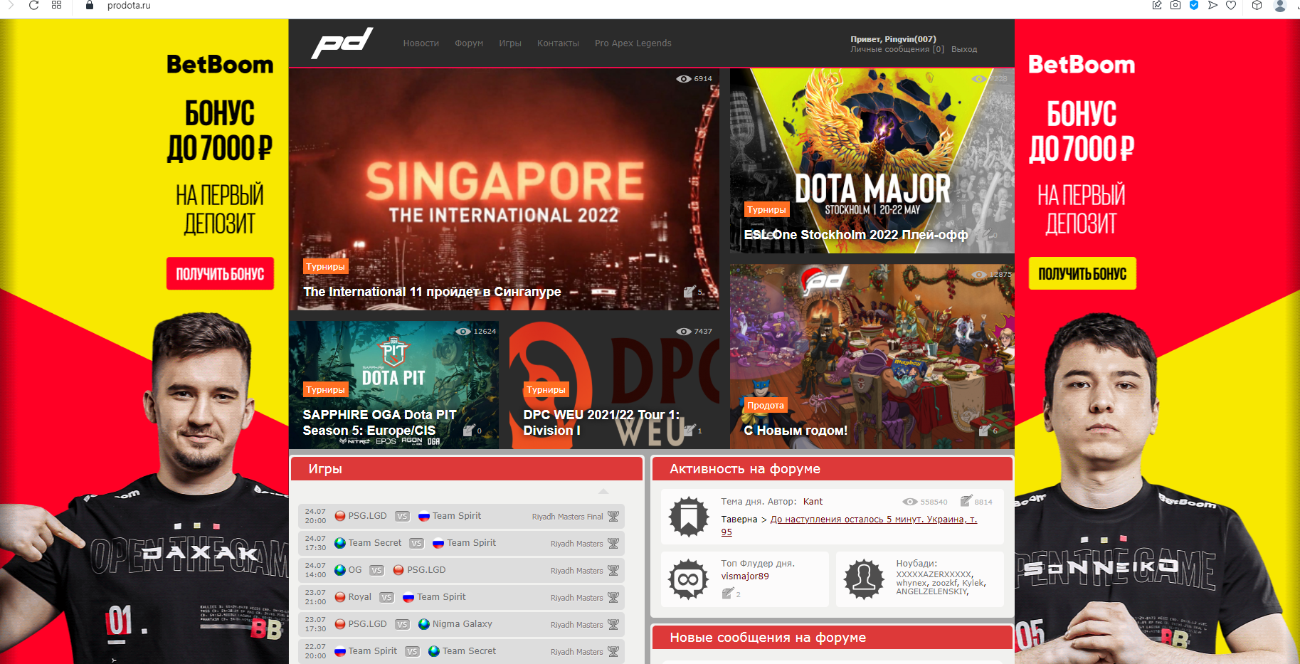Screen dimensions: 1300x664
Task: Open Личные сообщения inbox link
Action: 897,49
